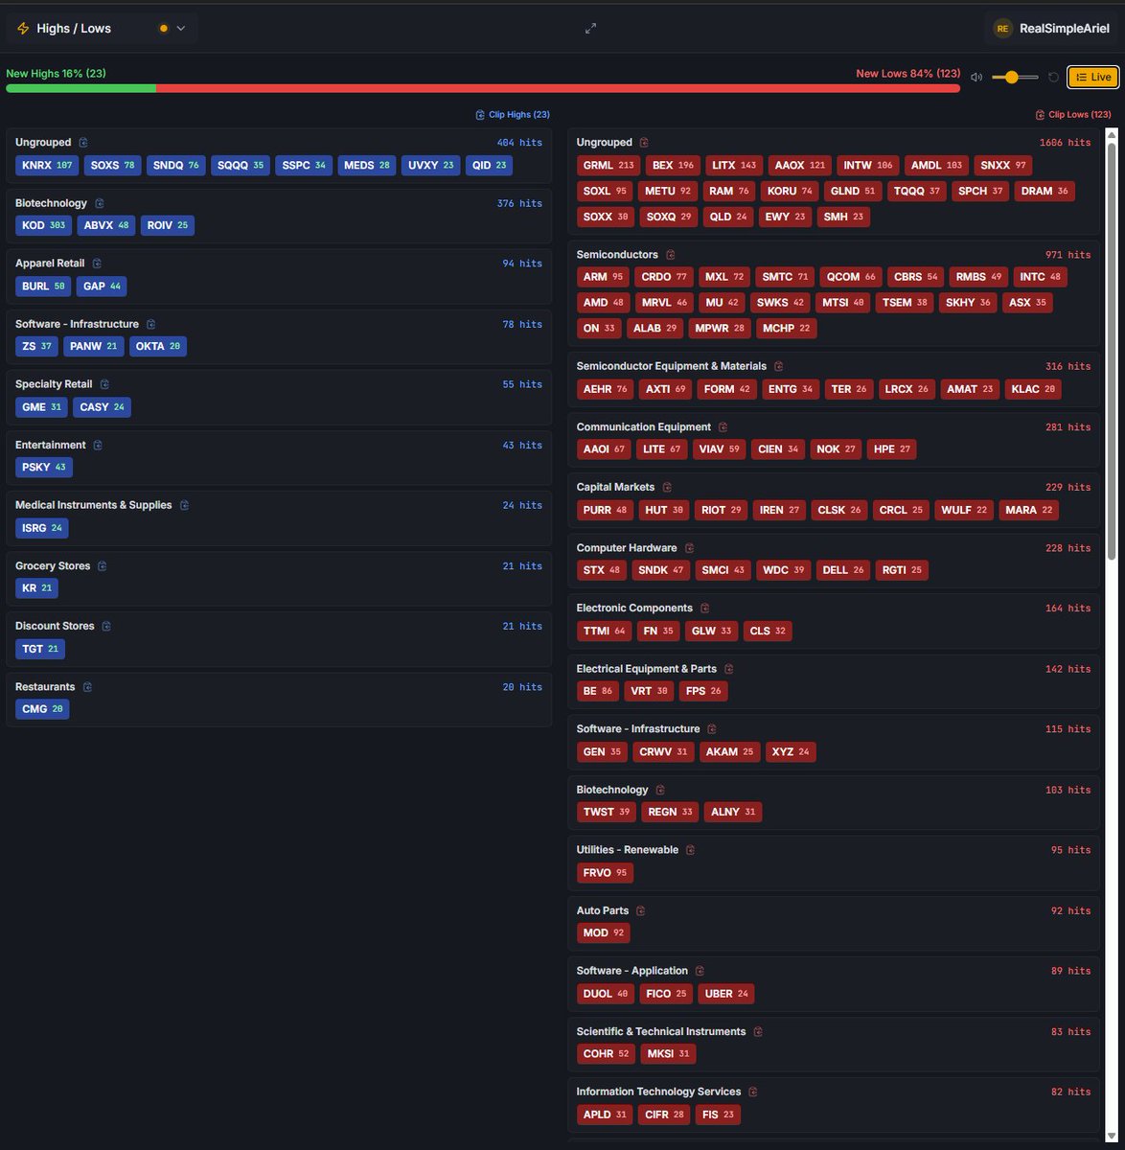Viewport: 1125px width, 1150px height.
Task: Expand the panel with the diagonal arrows icon
Action: click(591, 29)
